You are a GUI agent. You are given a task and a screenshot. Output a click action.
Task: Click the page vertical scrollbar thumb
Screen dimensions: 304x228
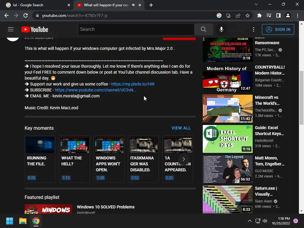pos(301,98)
